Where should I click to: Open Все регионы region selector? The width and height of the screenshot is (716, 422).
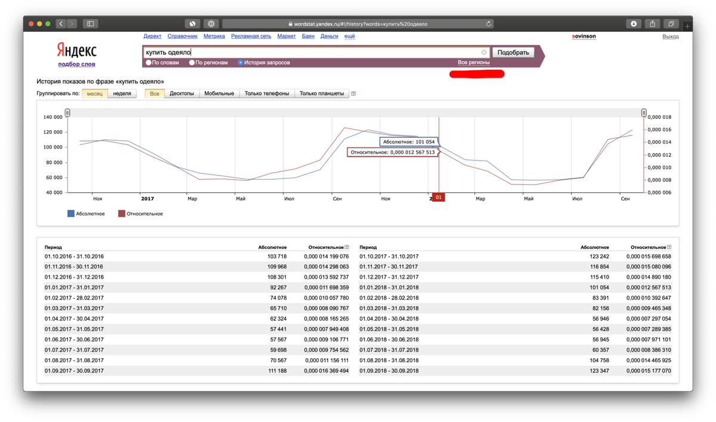(x=474, y=63)
